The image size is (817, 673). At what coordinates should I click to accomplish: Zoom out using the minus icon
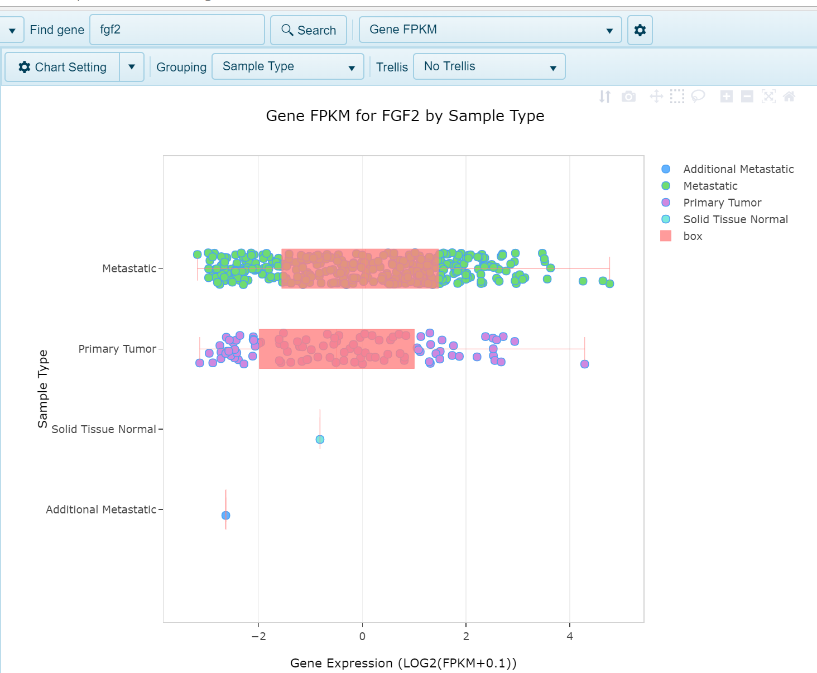coord(747,97)
